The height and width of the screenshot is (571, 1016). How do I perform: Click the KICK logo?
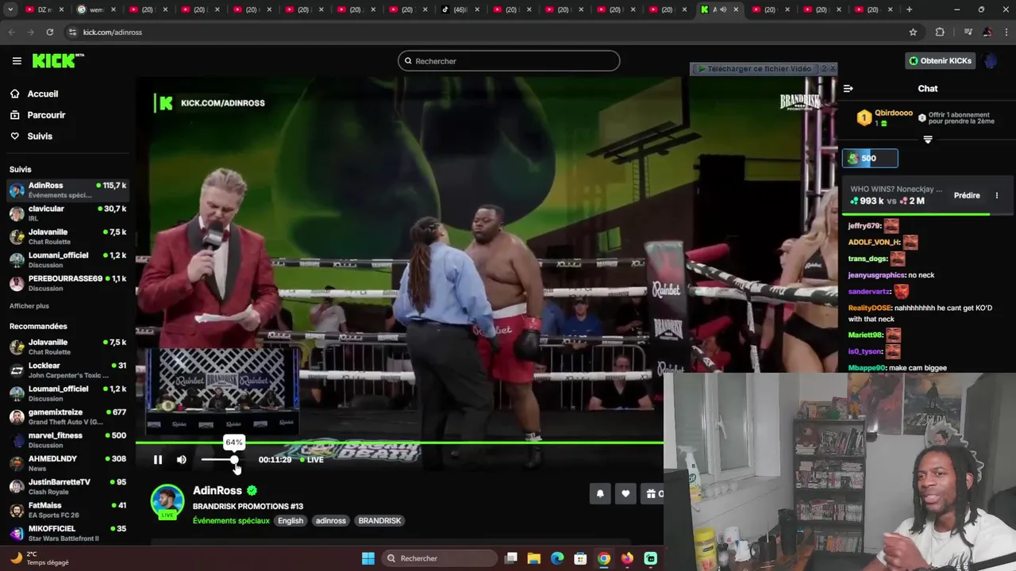58,60
